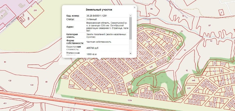Select parcel 639 on the map
235x111 pixels.
[x=189, y=88]
